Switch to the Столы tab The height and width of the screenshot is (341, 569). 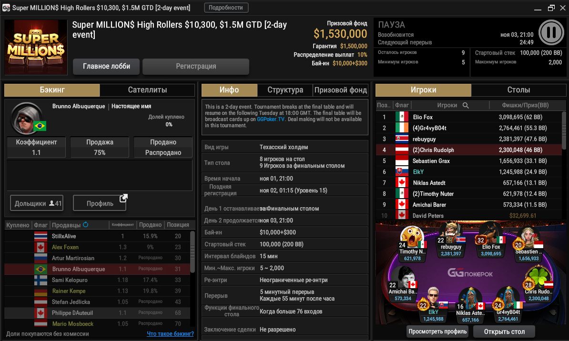tap(518, 90)
